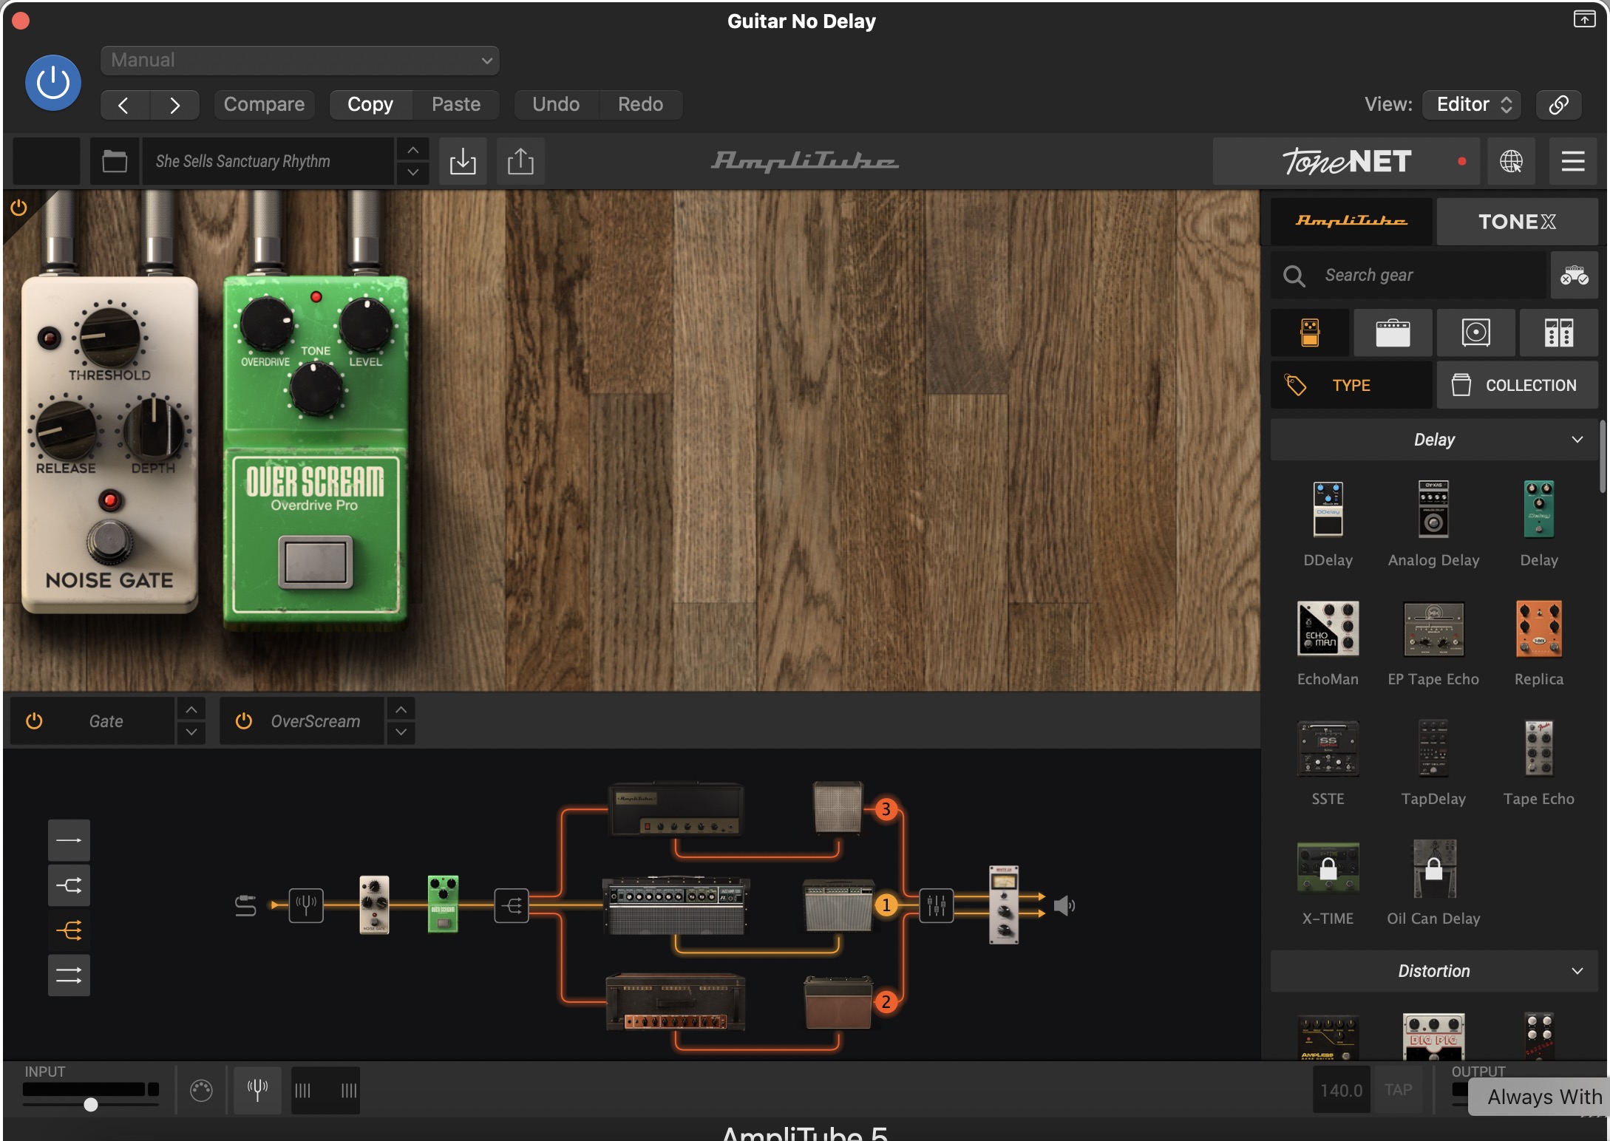
Task: Toggle the OverScream slot power
Action: [243, 721]
